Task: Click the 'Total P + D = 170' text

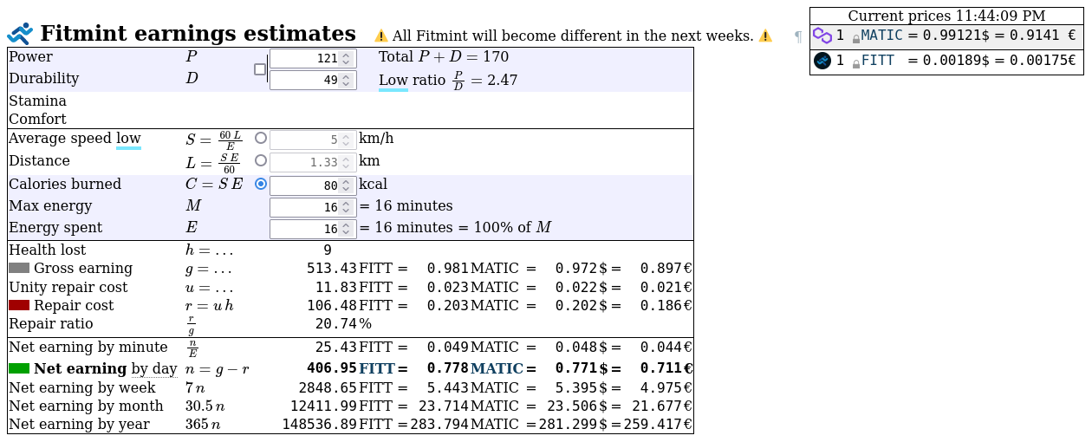Action: 444,57
